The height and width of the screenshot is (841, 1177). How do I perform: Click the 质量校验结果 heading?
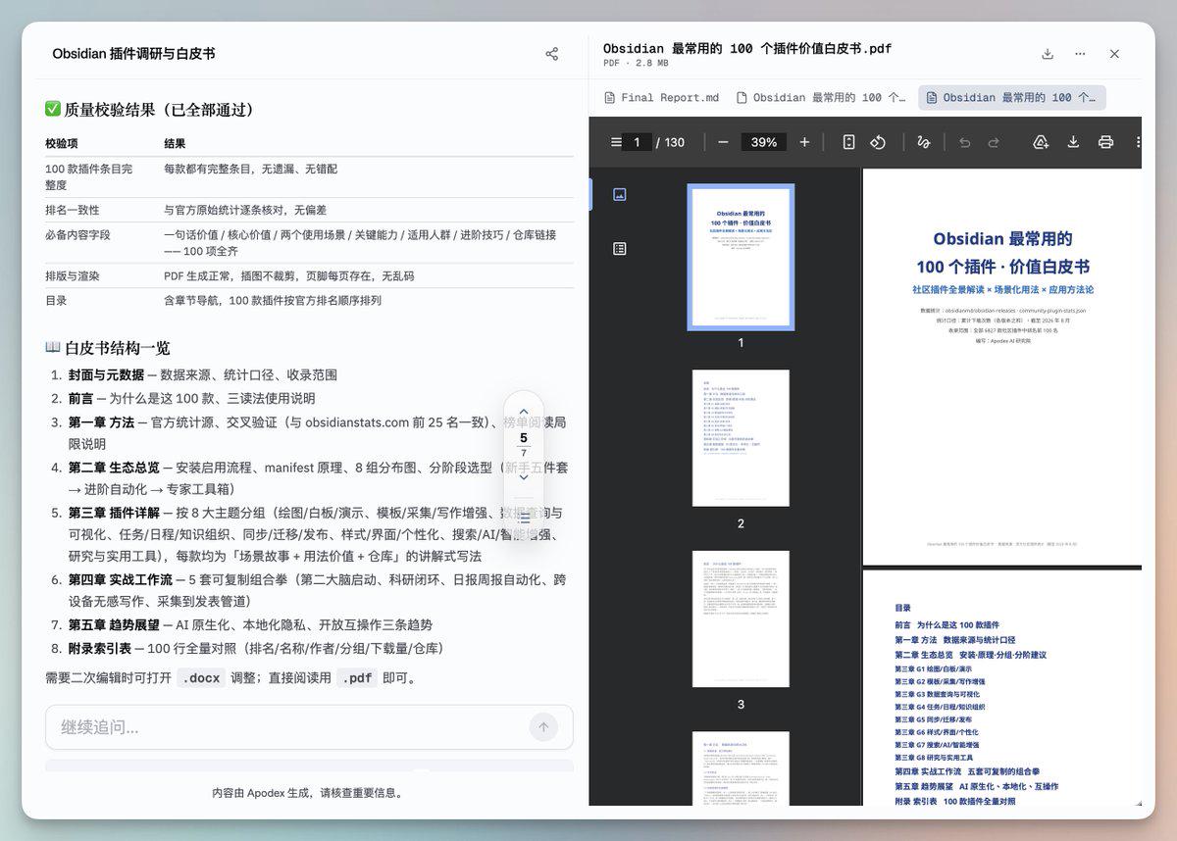[x=149, y=110]
